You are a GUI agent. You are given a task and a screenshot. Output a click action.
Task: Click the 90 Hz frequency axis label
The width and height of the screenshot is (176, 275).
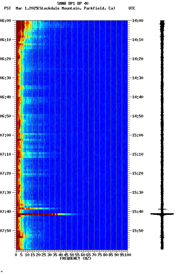[x=116, y=255]
